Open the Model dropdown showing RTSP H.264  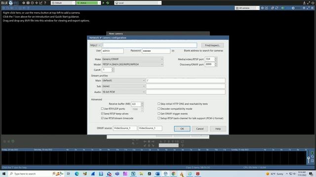[132, 64]
